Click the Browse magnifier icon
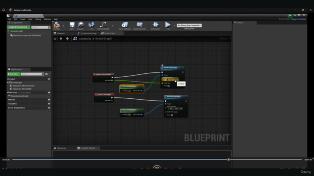 pos(80,25)
